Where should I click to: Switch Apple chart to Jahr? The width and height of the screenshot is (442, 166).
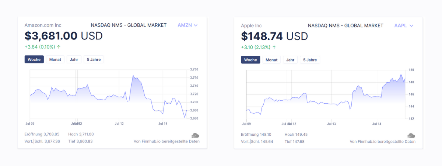pos(290,60)
